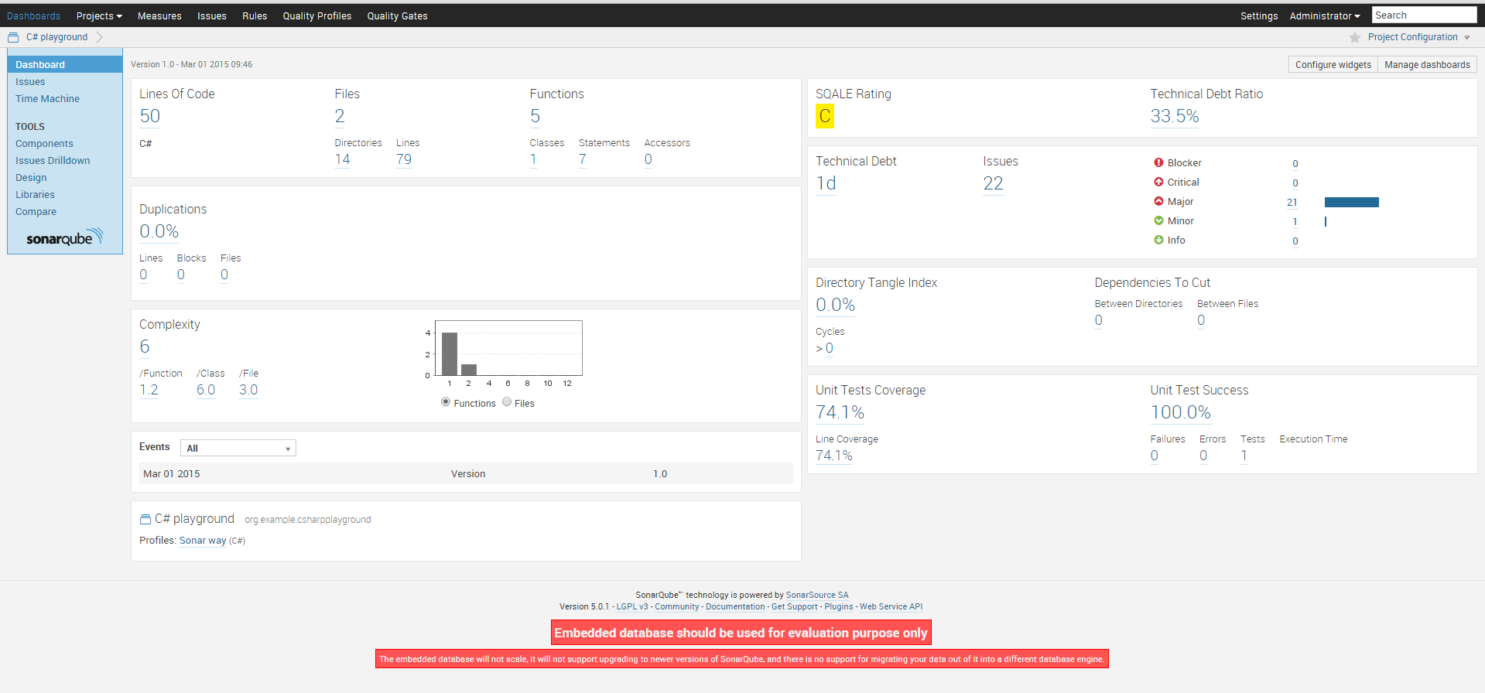Click the yellow SQALE rating C badge

point(825,116)
